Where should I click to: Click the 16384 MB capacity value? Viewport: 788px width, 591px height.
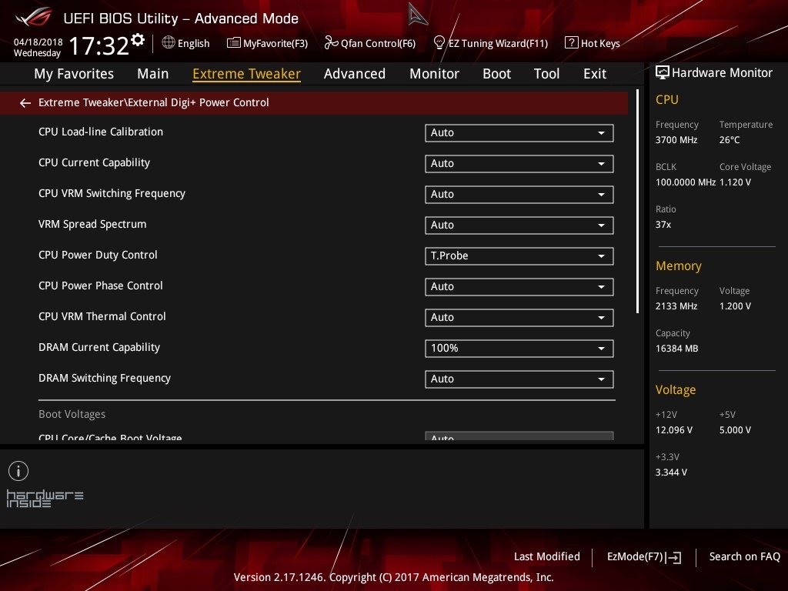pyautogui.click(x=677, y=349)
